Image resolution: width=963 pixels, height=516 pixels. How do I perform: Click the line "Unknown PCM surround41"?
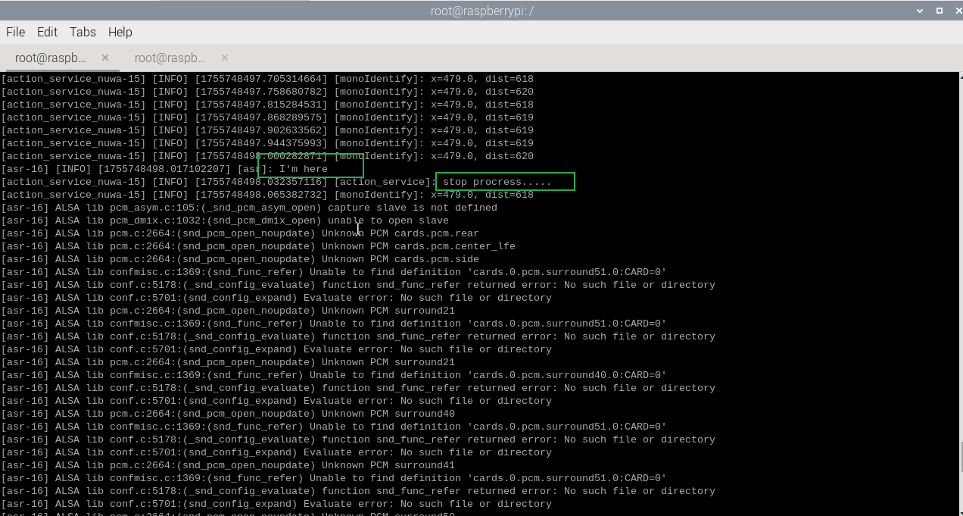point(228,465)
